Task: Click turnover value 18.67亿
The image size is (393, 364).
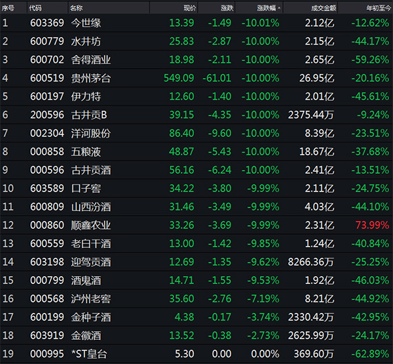Action: click(317, 152)
